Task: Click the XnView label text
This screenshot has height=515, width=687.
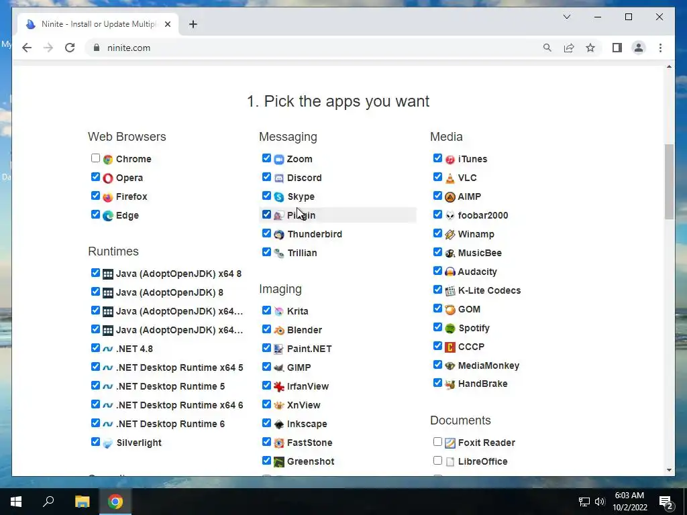Action: click(304, 405)
